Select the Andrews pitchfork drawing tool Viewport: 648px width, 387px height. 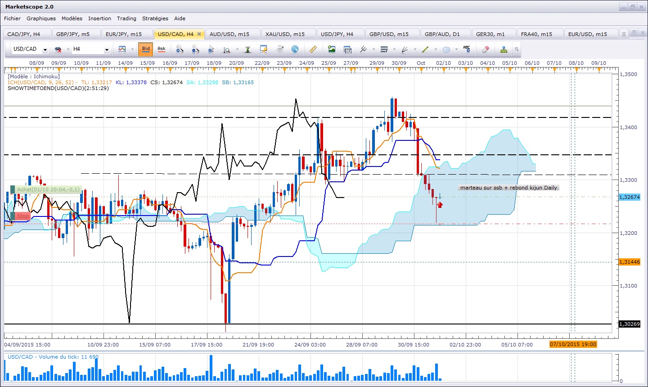363,49
